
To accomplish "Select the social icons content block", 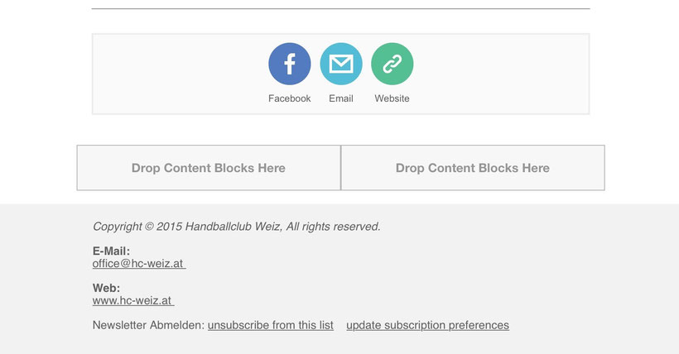I will 341,74.
